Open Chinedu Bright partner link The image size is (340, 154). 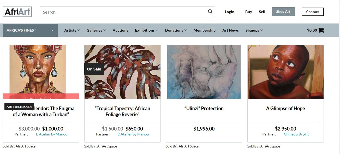coord(296,134)
